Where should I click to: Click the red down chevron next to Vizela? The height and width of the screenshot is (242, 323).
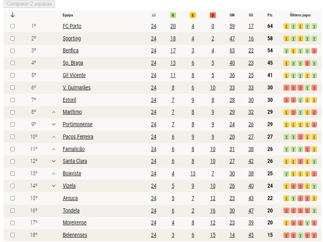53,186
